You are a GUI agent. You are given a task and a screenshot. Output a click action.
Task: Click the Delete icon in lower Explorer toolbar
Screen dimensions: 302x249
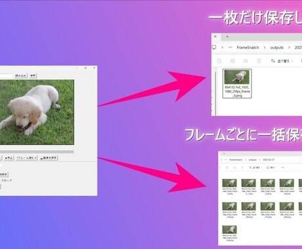(242, 168)
